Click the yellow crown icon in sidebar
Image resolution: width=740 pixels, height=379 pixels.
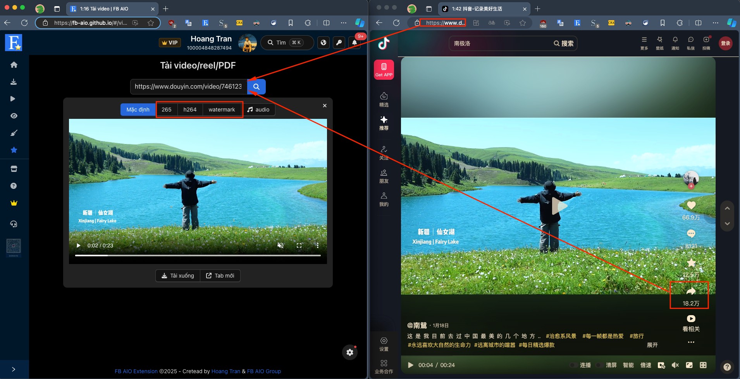[x=14, y=203]
